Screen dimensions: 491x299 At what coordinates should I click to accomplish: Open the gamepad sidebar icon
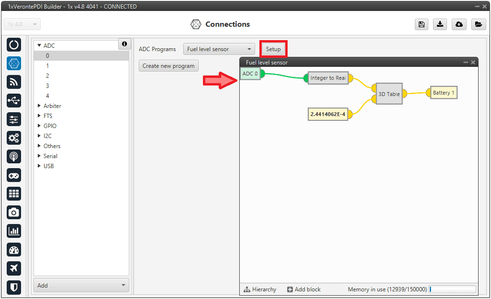click(14, 175)
